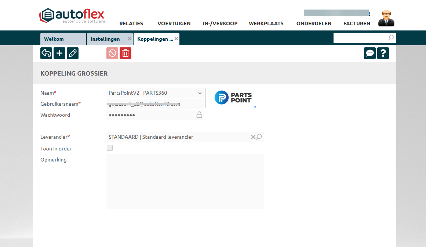Viewport: 426px width, 247px height.
Task: Add a new koppeling with plus icon
Action: (x=59, y=53)
